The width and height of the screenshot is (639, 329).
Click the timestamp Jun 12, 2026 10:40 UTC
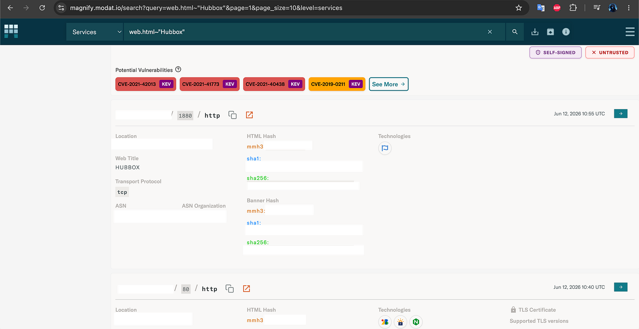point(579,287)
